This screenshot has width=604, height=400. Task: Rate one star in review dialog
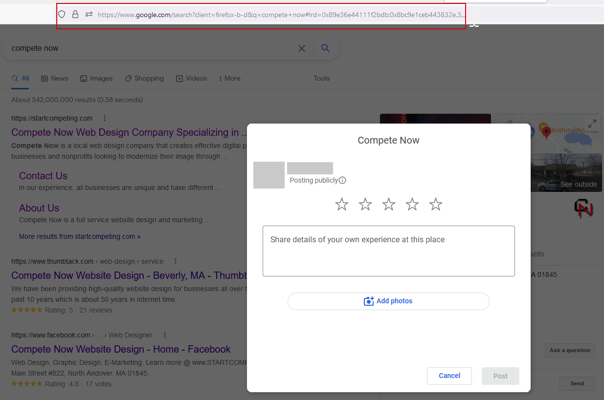[342, 204]
